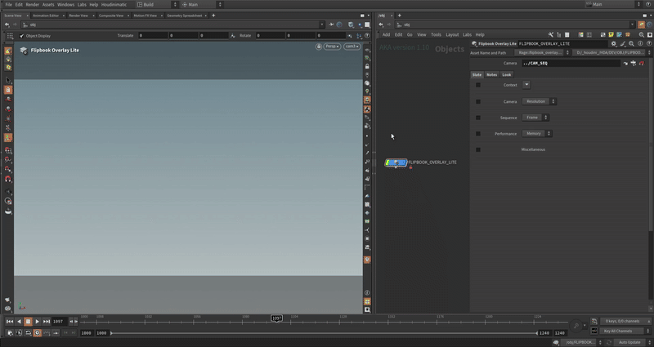Switch to the Geometry Spreadsheet tab
This screenshot has height=347, width=654.
(x=185, y=16)
